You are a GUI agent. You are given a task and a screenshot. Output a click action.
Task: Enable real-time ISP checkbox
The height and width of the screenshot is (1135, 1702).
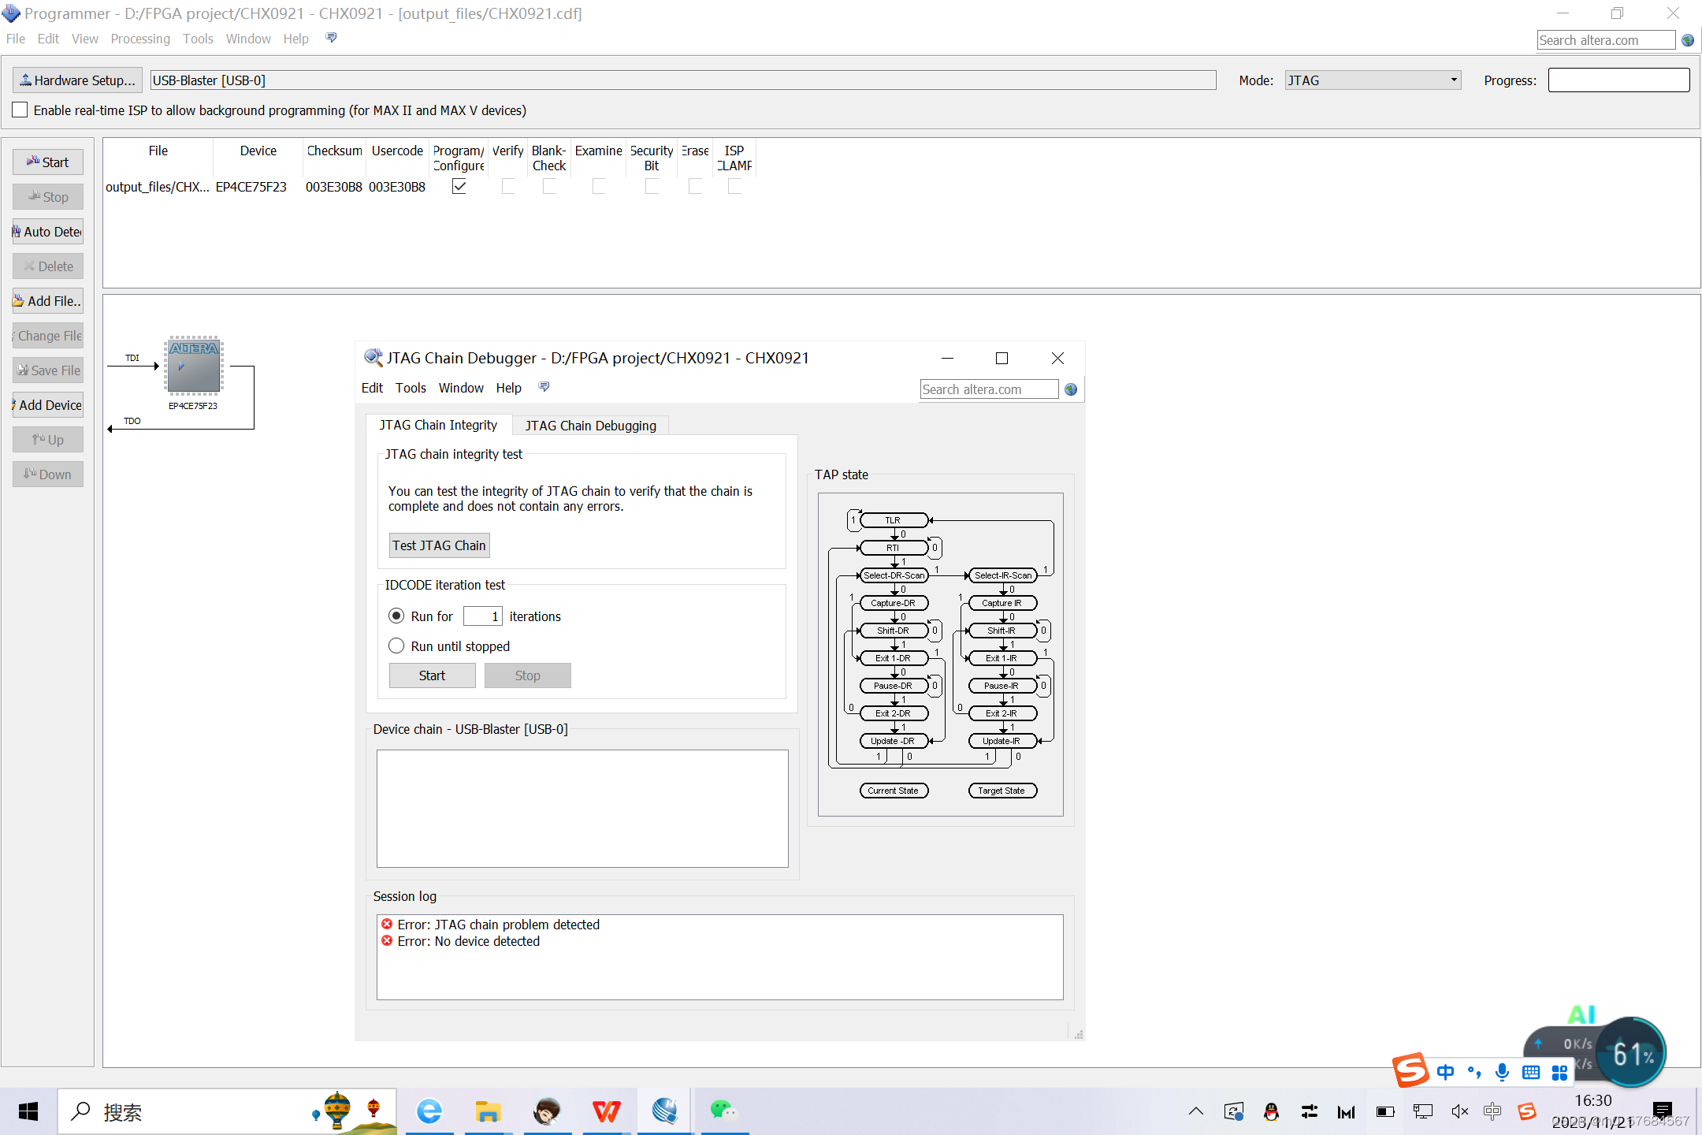click(20, 110)
